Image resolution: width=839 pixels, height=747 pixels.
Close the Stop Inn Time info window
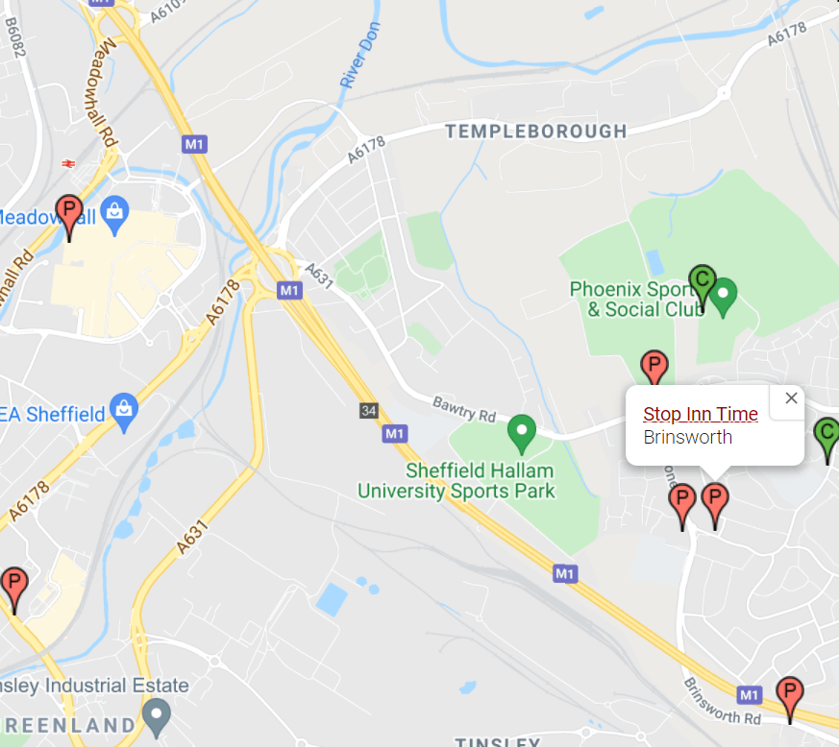tap(791, 398)
